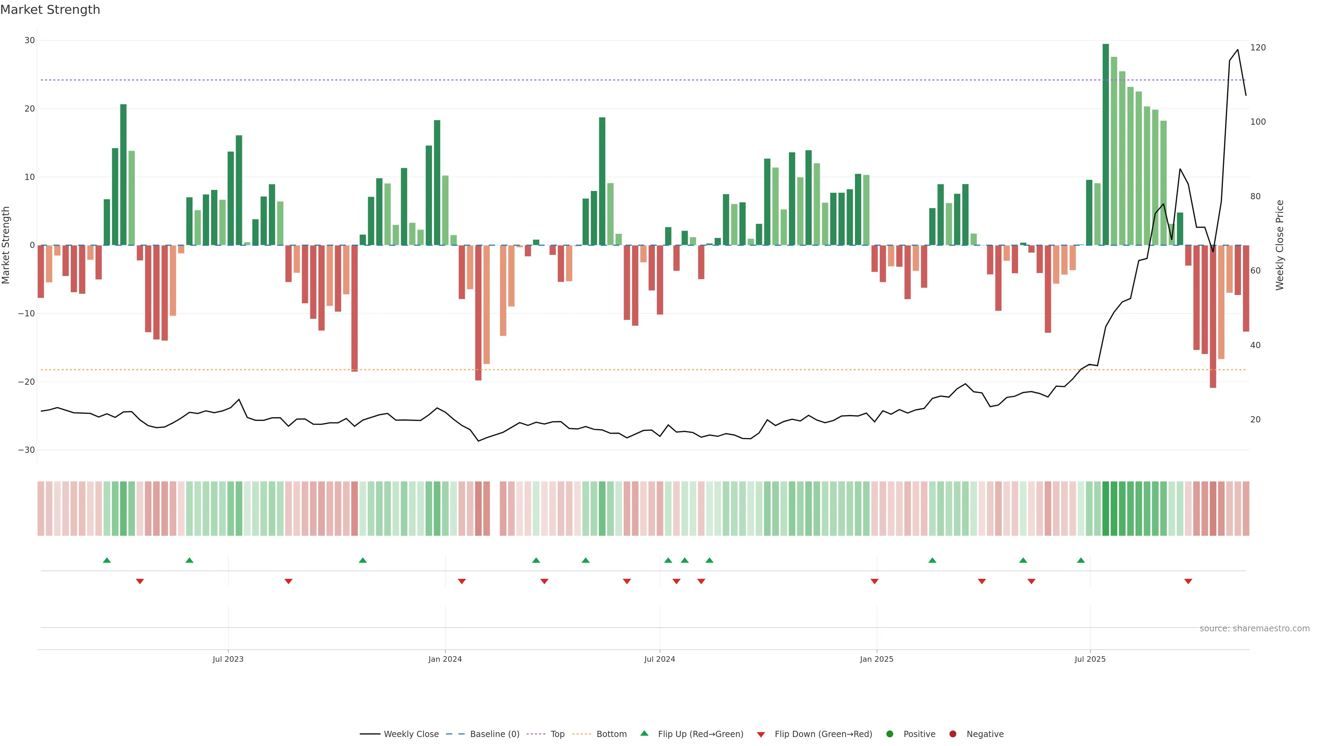Click the Jul 2024 x-axis label

tap(659, 659)
